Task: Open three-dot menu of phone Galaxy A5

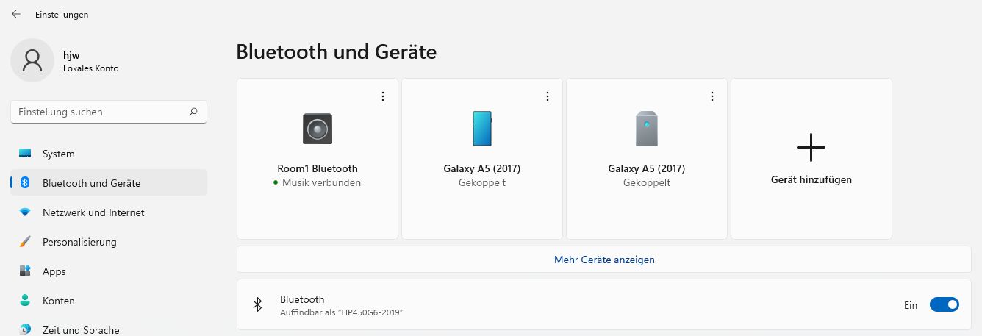Action: [x=548, y=96]
